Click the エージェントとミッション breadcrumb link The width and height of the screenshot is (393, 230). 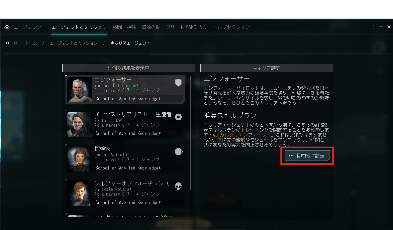click(73, 43)
